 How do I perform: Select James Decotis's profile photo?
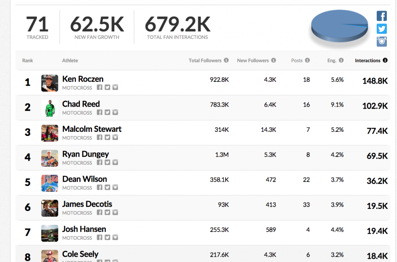point(49,208)
